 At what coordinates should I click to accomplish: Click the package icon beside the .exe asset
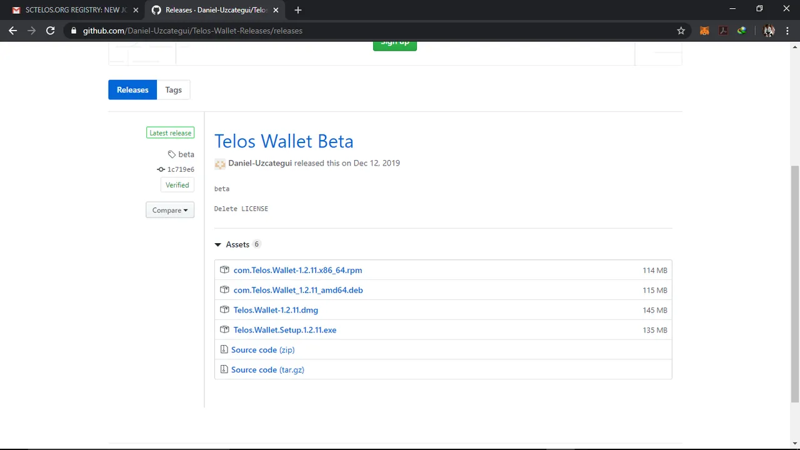coord(224,330)
